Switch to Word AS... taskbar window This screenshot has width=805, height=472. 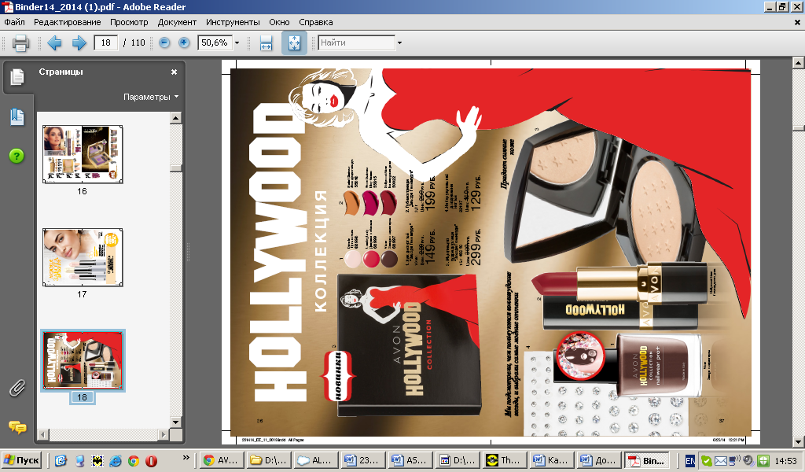[x=410, y=460]
